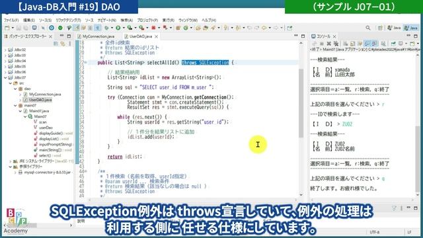The width and height of the screenshot is (423, 238).
Task: Click the selected 'throws SQLException' text in editor
Action: pyautogui.click(x=205, y=63)
